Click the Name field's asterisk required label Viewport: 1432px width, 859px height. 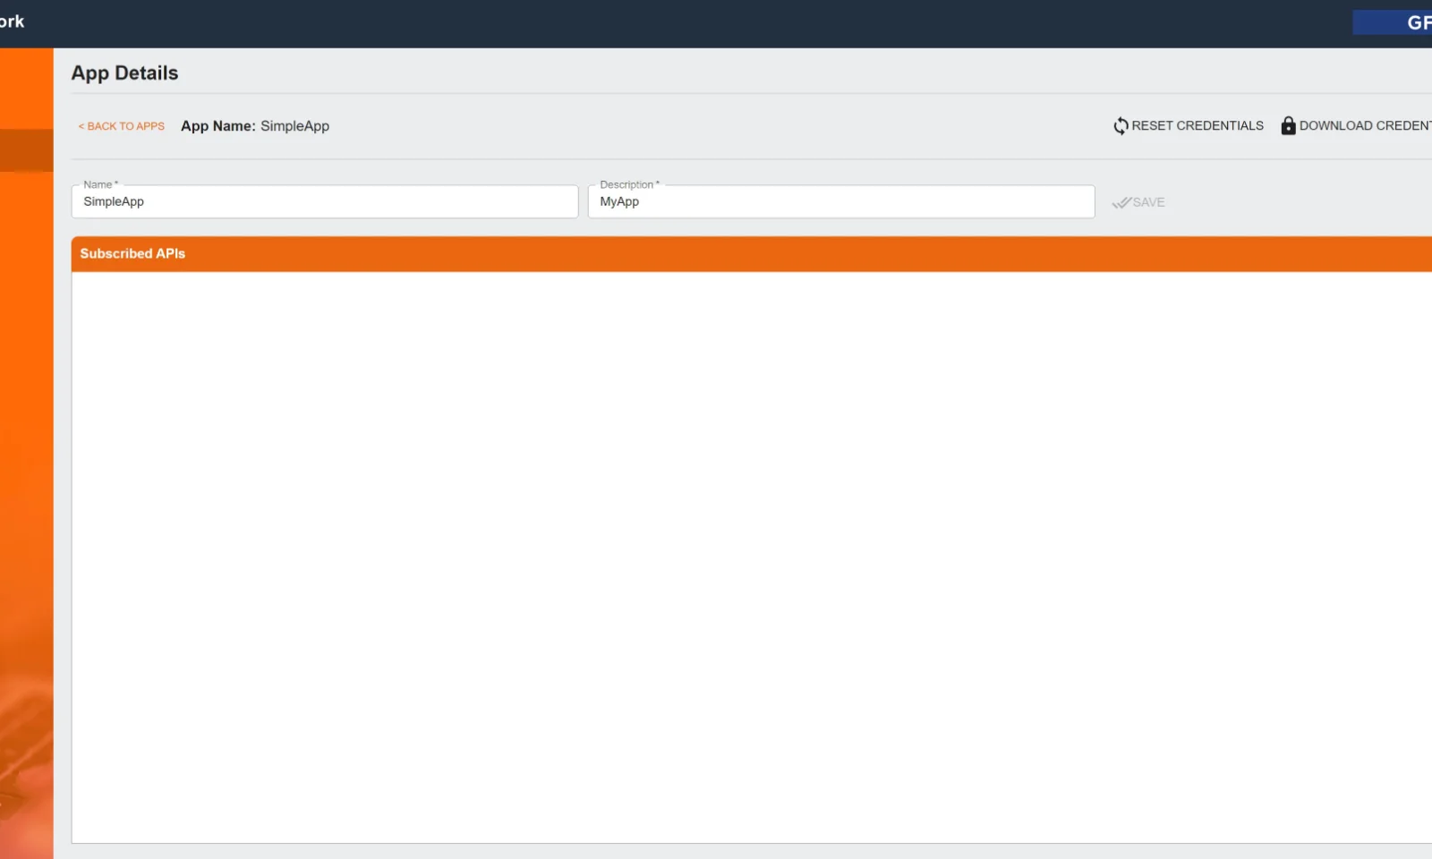pos(115,184)
